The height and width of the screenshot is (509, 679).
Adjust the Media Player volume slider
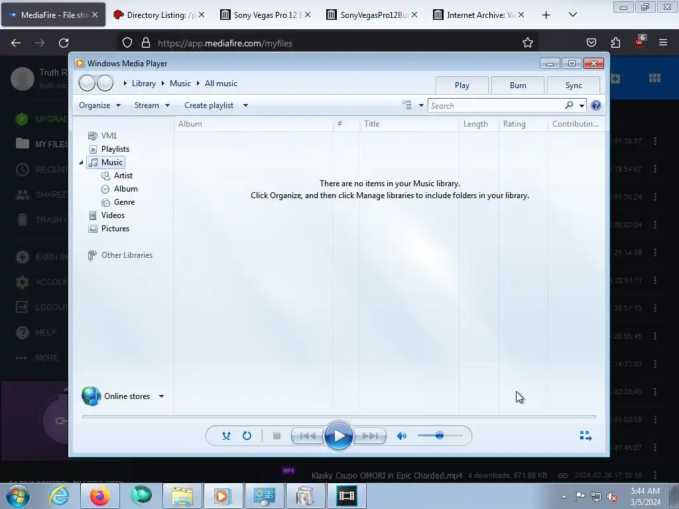(x=440, y=435)
